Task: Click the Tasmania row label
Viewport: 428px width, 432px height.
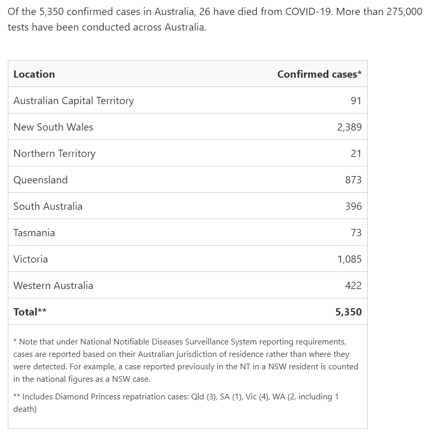Action: pos(34,233)
